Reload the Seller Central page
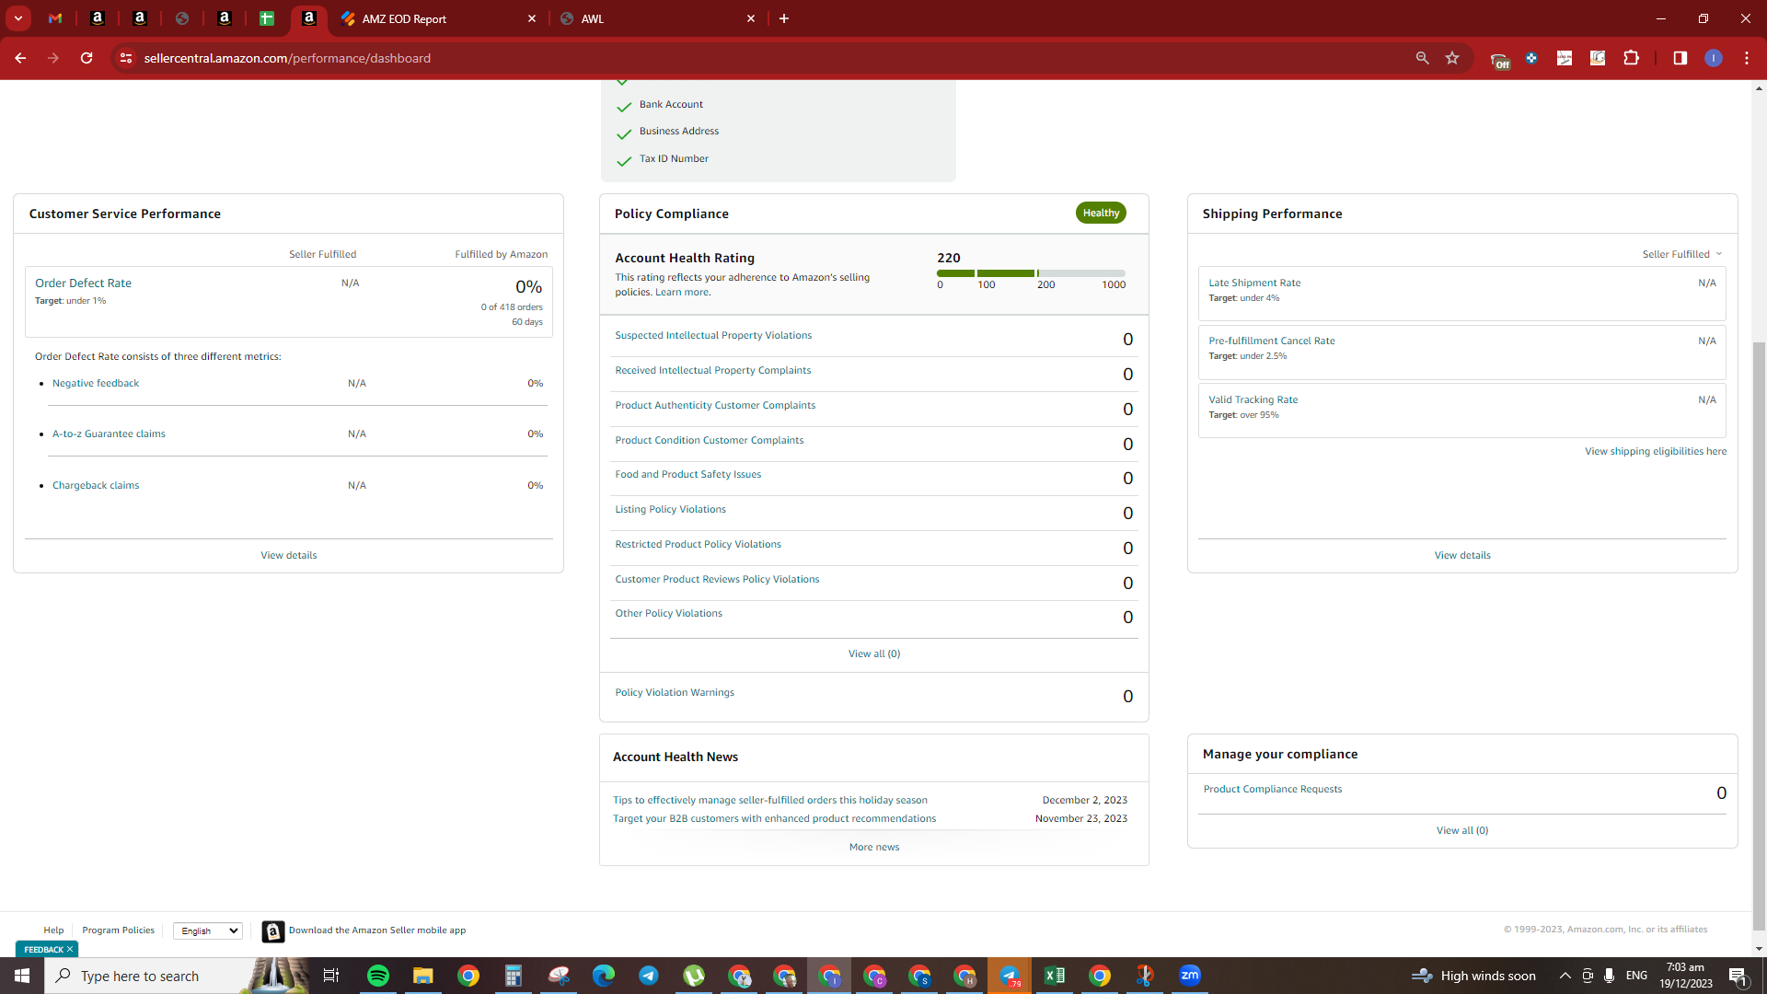 click(x=87, y=58)
